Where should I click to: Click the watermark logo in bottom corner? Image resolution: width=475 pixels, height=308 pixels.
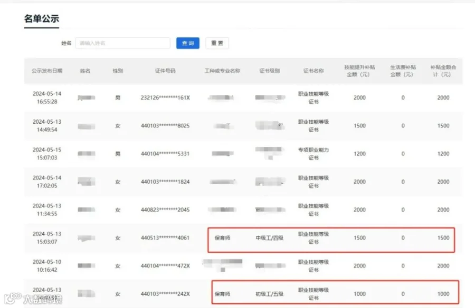(x=33, y=299)
